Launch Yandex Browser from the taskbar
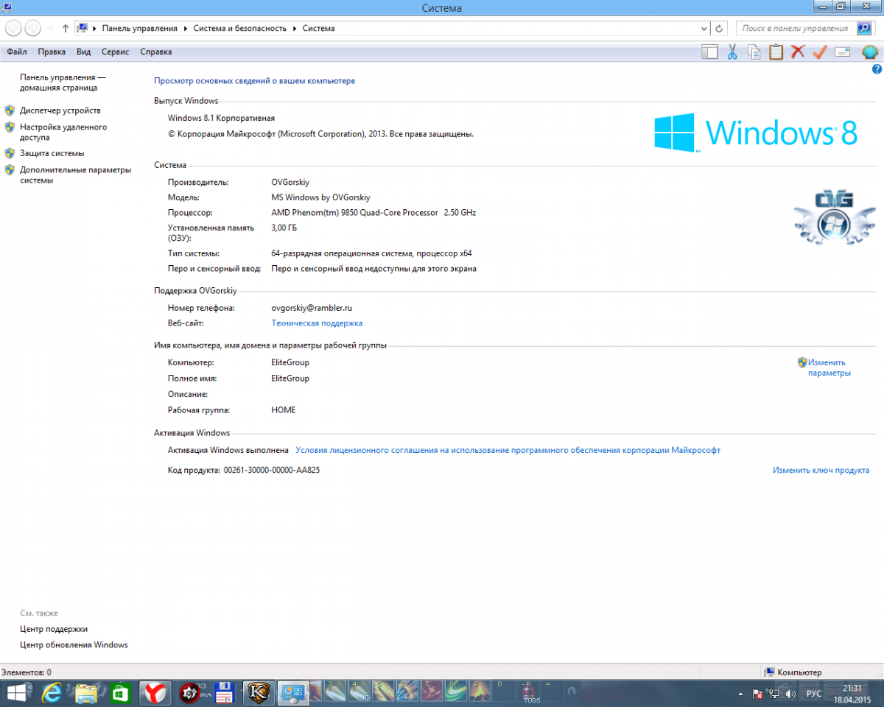Viewport: 884px width, 707px height. tap(155, 693)
